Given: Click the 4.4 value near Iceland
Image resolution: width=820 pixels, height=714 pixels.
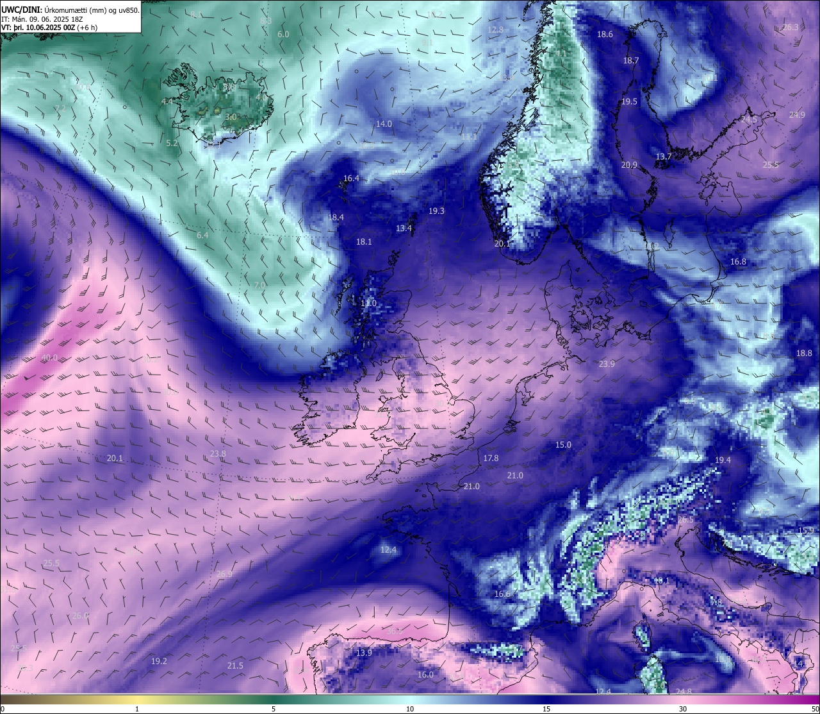Looking at the screenshot, I should pos(167,102).
